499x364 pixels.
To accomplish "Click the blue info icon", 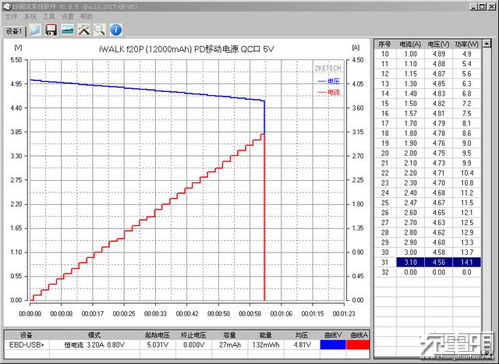I will 116,30.
